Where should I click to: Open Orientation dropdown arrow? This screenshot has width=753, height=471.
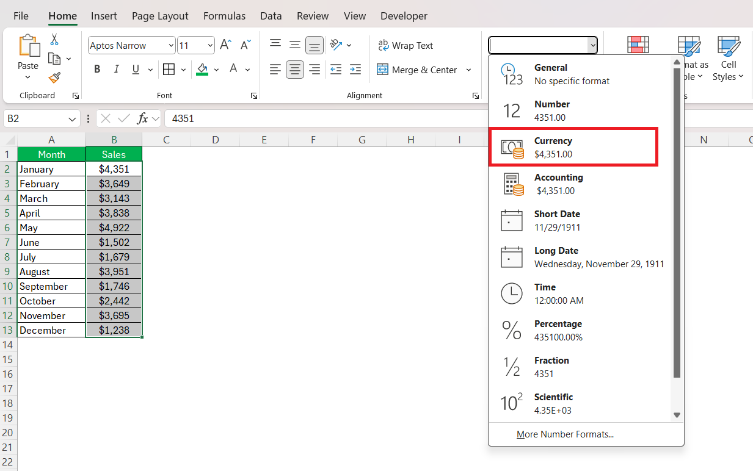[x=349, y=45]
